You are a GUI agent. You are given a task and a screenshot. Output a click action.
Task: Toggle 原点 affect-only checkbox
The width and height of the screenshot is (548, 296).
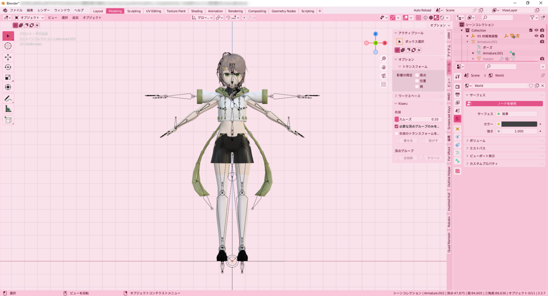tap(416, 75)
